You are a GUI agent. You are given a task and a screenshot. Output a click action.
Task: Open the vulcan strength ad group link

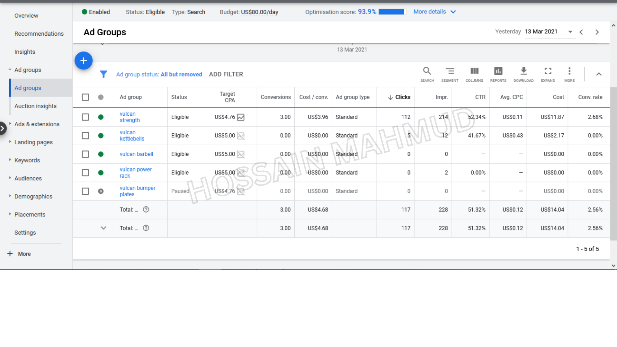click(130, 117)
